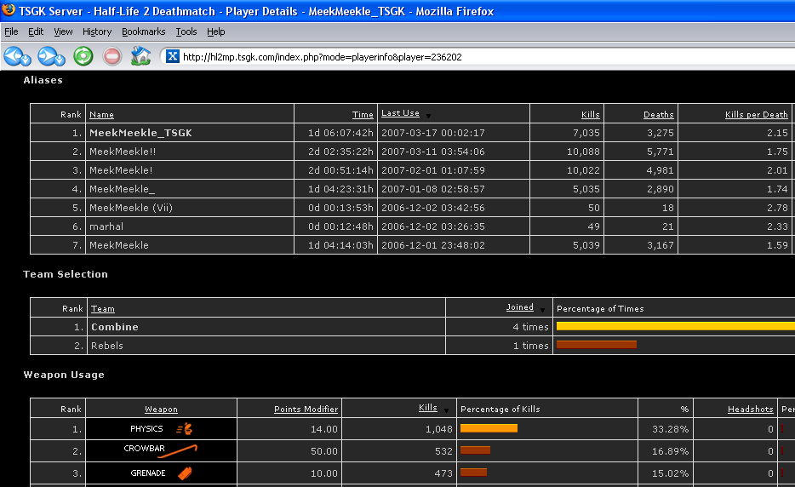This screenshot has height=487, width=795.
Task: Sort aliases by Last Use column
Action: coord(400,114)
